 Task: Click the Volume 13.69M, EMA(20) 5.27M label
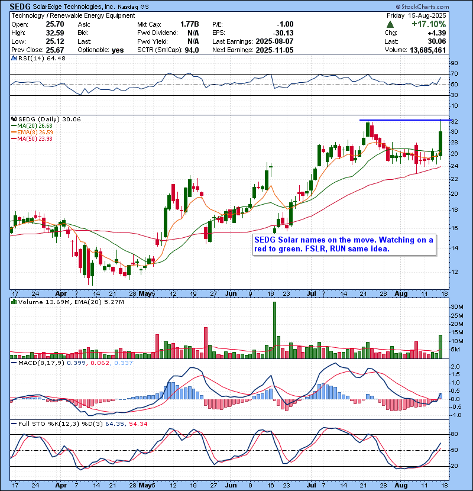coord(71,302)
